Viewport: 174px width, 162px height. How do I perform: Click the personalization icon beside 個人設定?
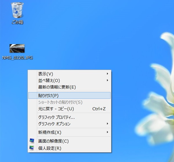32,148
